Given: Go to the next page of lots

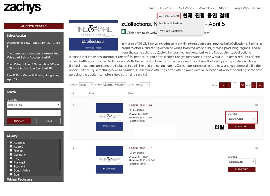Looking at the screenshot, I should tap(254, 85).
